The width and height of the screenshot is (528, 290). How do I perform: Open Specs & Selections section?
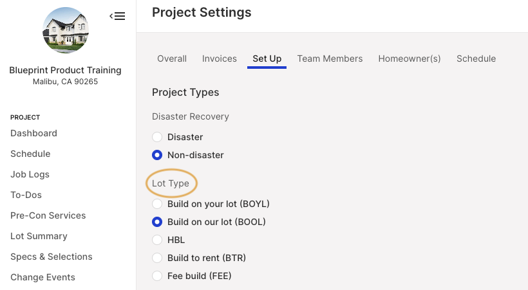coord(51,257)
